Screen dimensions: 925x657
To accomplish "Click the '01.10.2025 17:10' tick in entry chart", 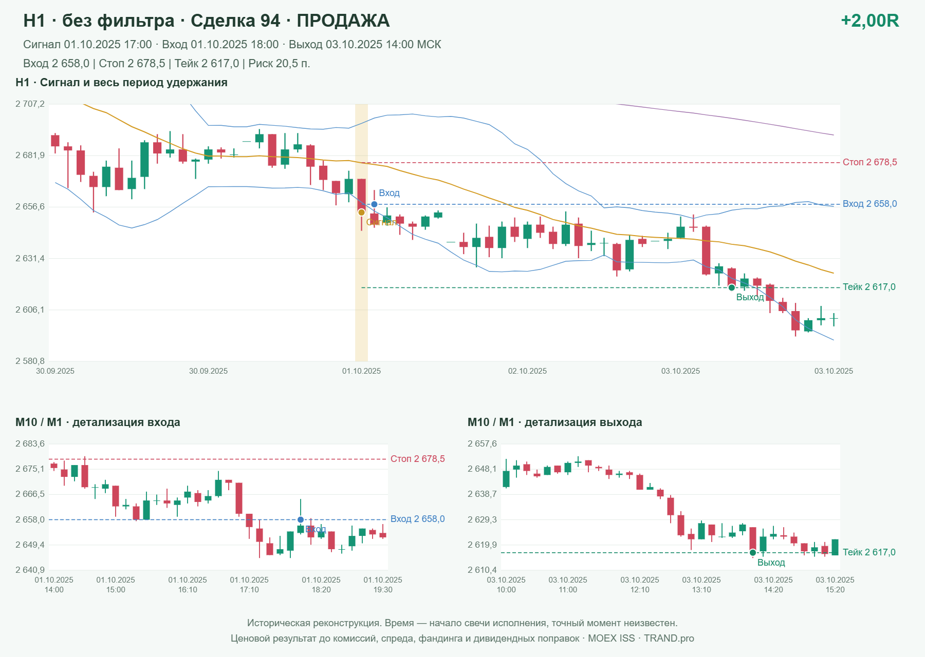I will (249, 585).
